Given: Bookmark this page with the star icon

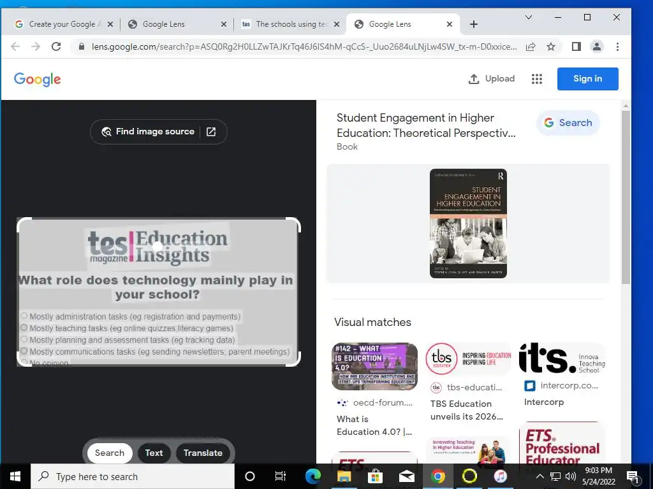Looking at the screenshot, I should click(551, 46).
